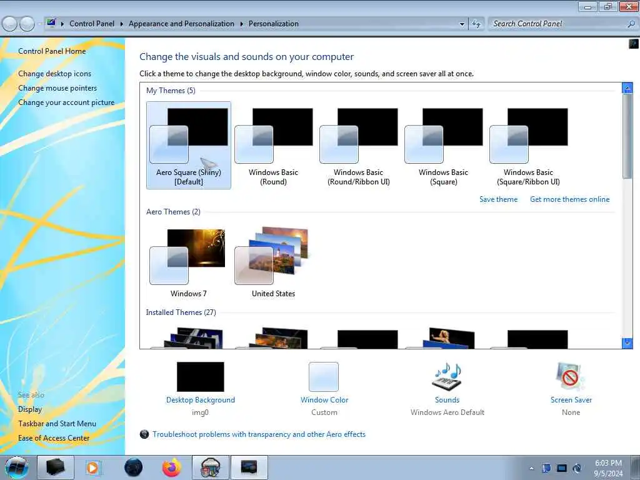Open Ease of Access Center link

click(x=54, y=438)
